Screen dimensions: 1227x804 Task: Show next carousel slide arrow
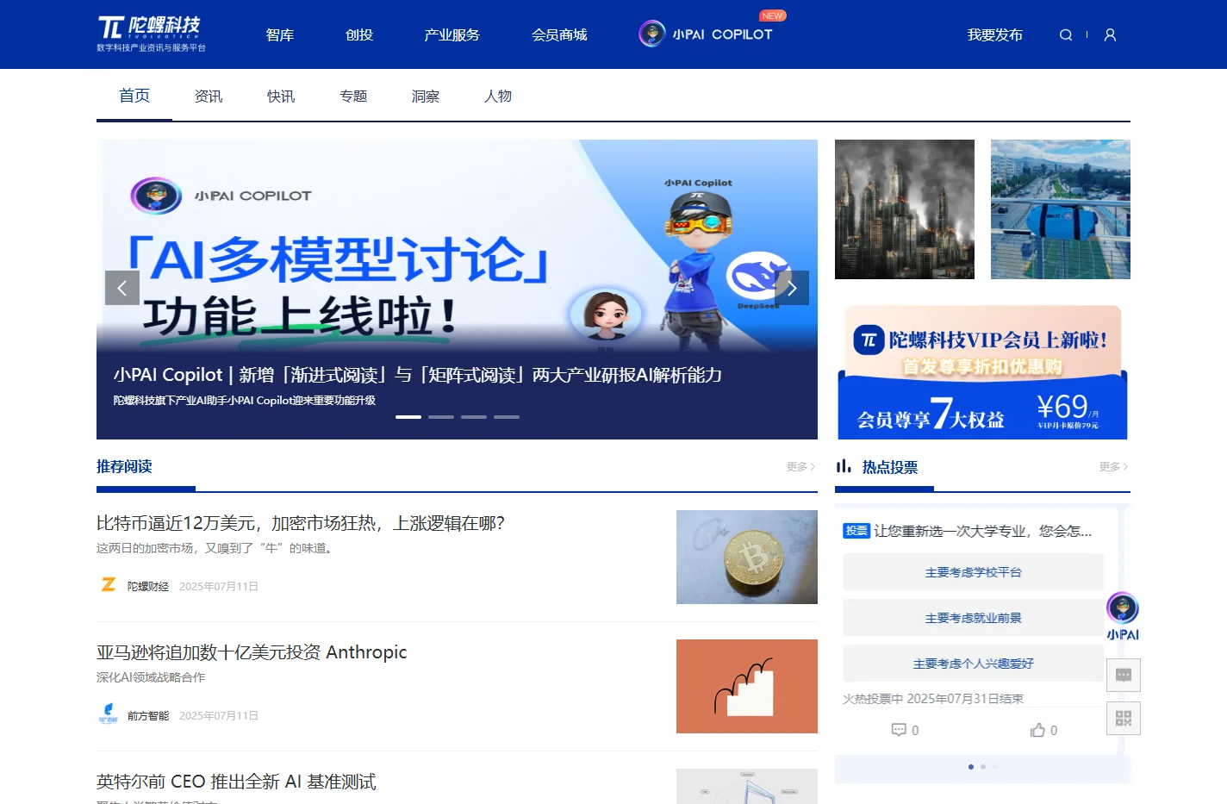coord(792,288)
